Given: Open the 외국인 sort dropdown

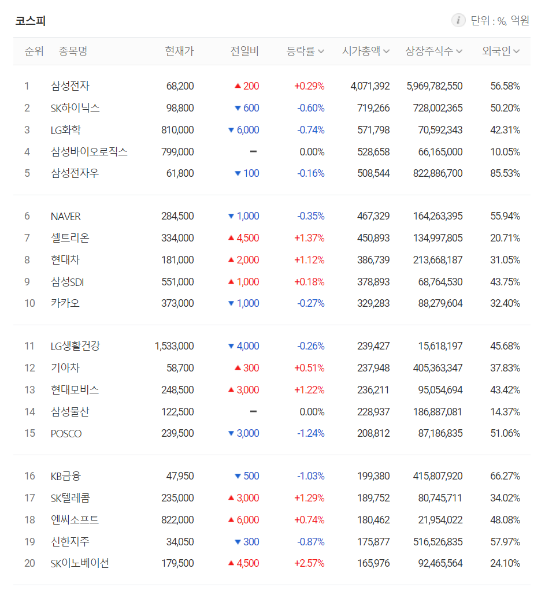Looking at the screenshot, I should (x=501, y=51).
